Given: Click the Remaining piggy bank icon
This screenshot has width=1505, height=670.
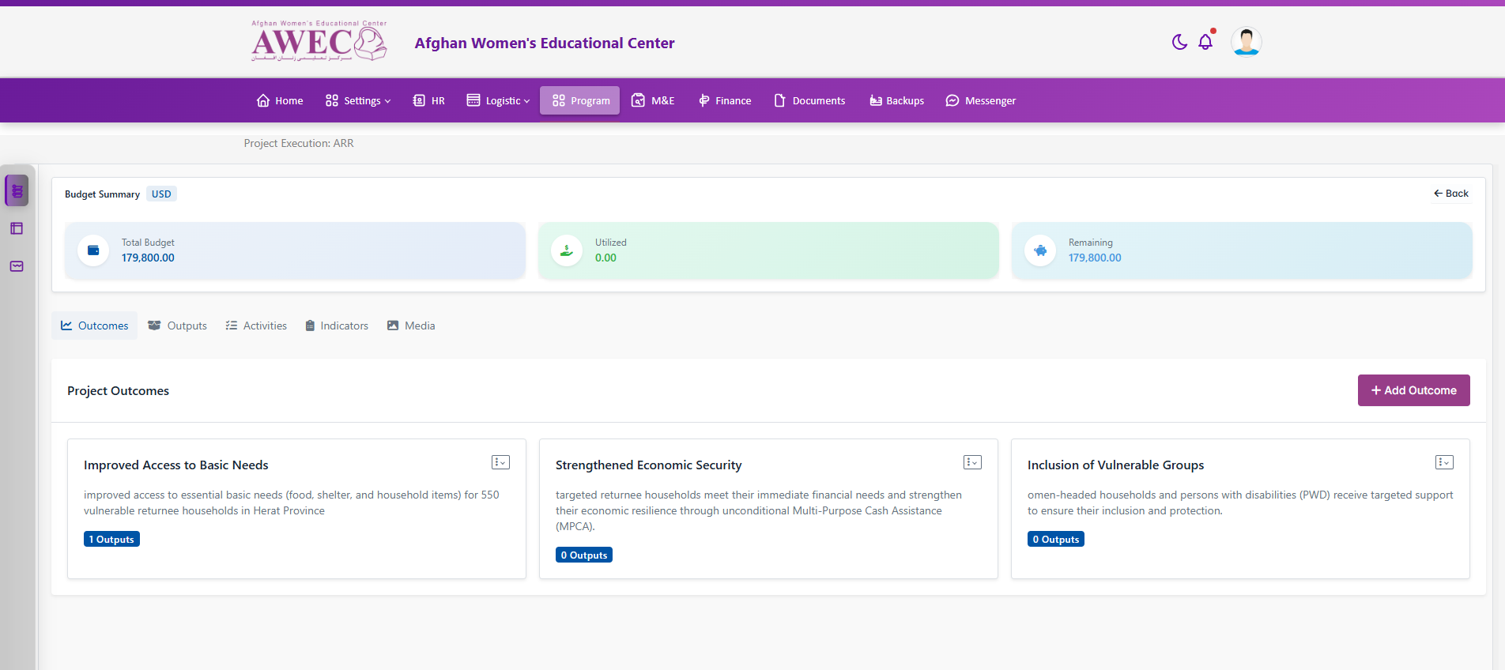Looking at the screenshot, I should [x=1040, y=250].
